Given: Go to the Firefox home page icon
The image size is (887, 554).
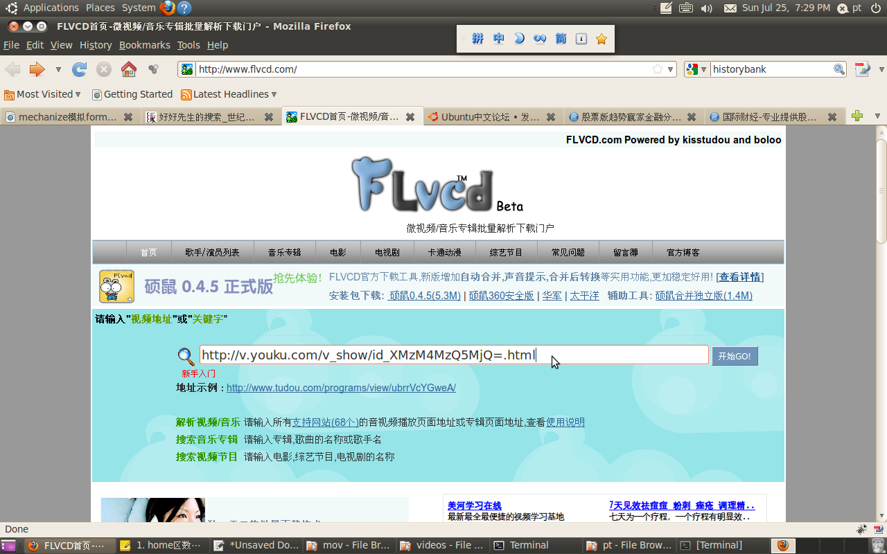Looking at the screenshot, I should pos(129,69).
